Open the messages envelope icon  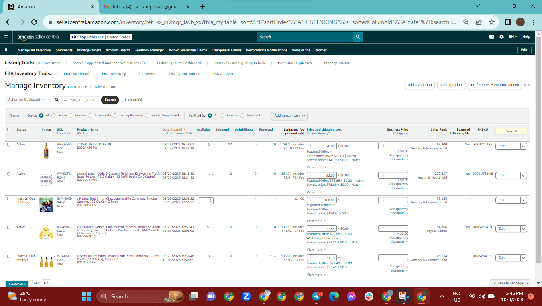491,37
